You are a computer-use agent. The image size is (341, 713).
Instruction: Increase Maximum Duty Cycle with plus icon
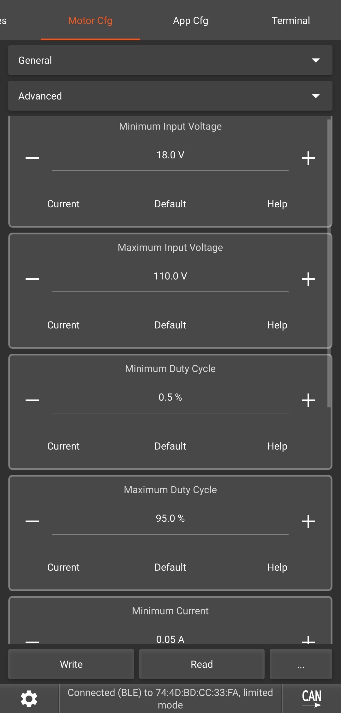[x=308, y=521]
